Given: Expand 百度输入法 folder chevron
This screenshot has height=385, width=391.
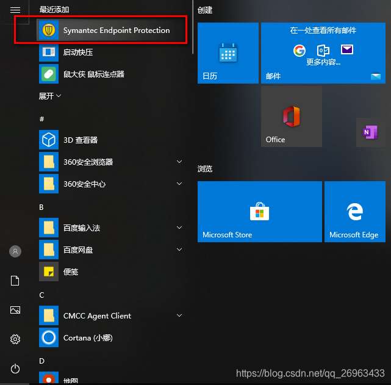Looking at the screenshot, I should (179, 228).
